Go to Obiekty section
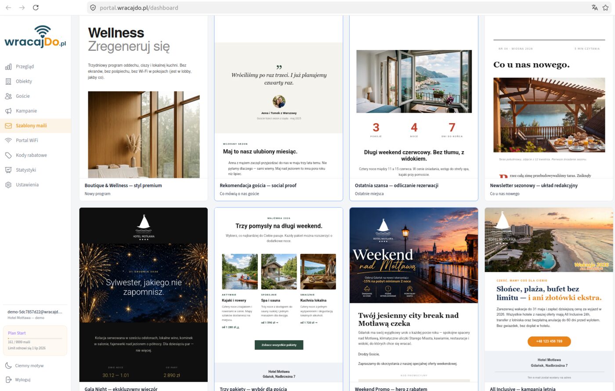The width and height of the screenshot is (615, 391). tap(35, 82)
